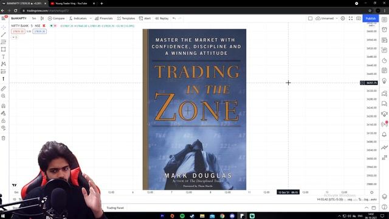Open the object tree layers icon
The height and width of the screenshot is (219, 389).
pos(384,196)
